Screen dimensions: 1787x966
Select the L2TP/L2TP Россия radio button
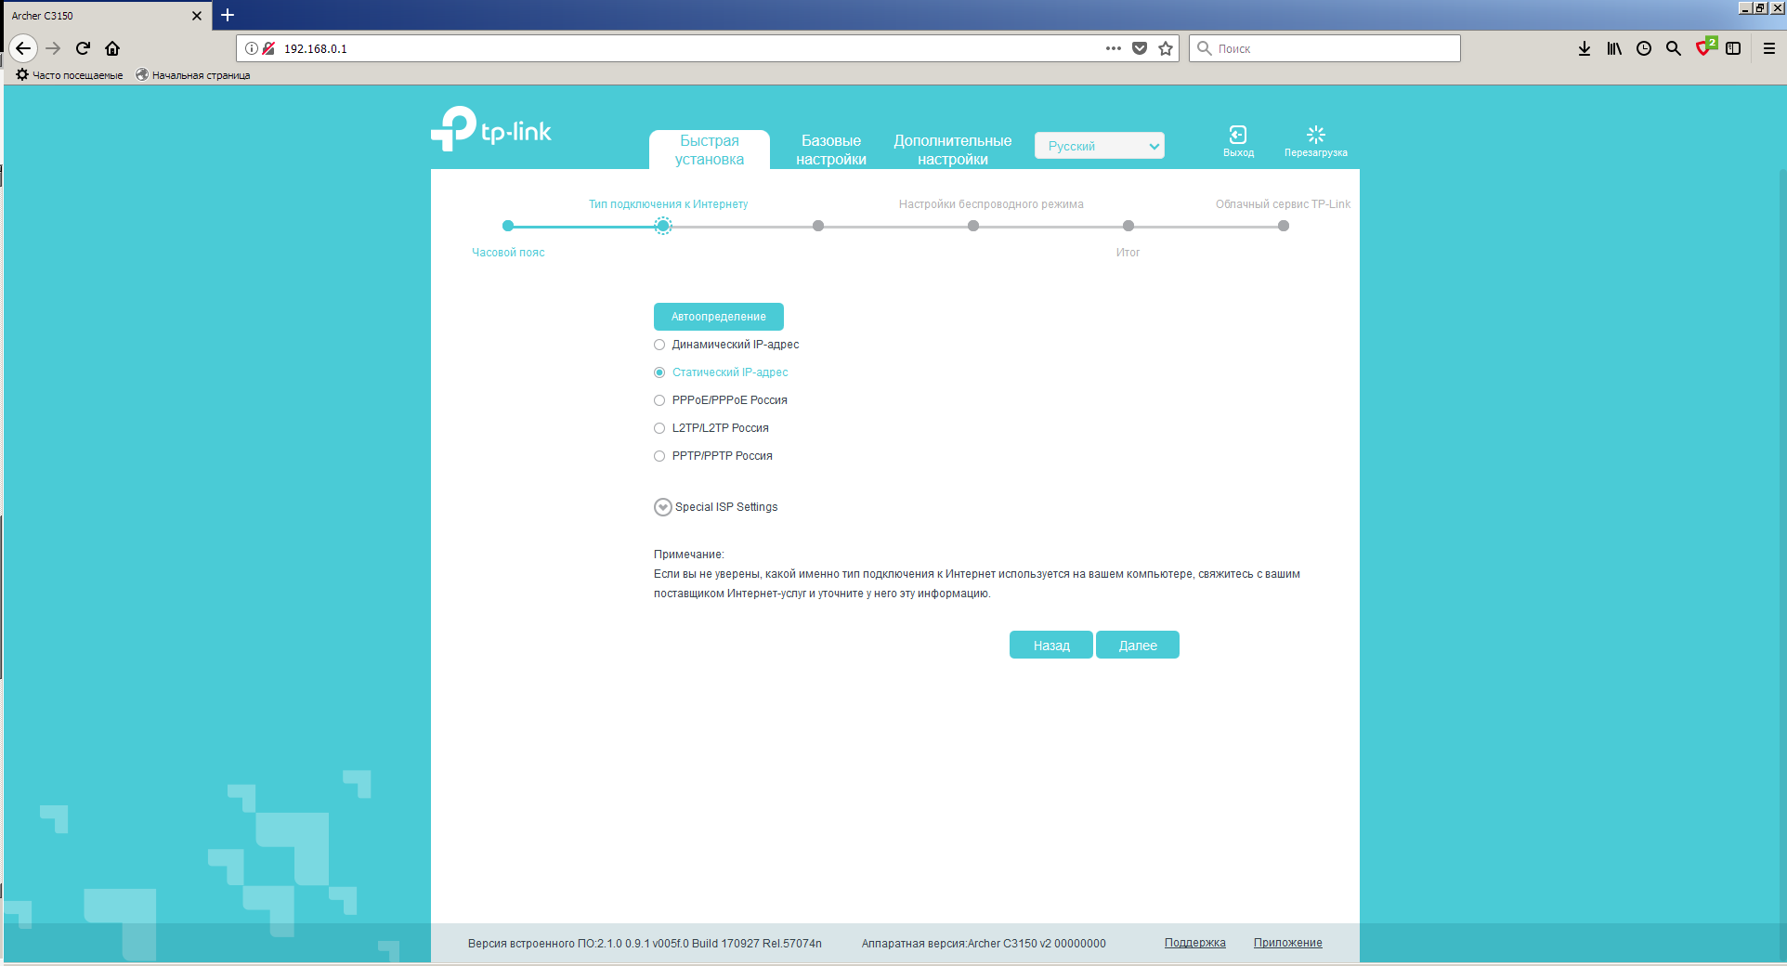pyautogui.click(x=659, y=428)
